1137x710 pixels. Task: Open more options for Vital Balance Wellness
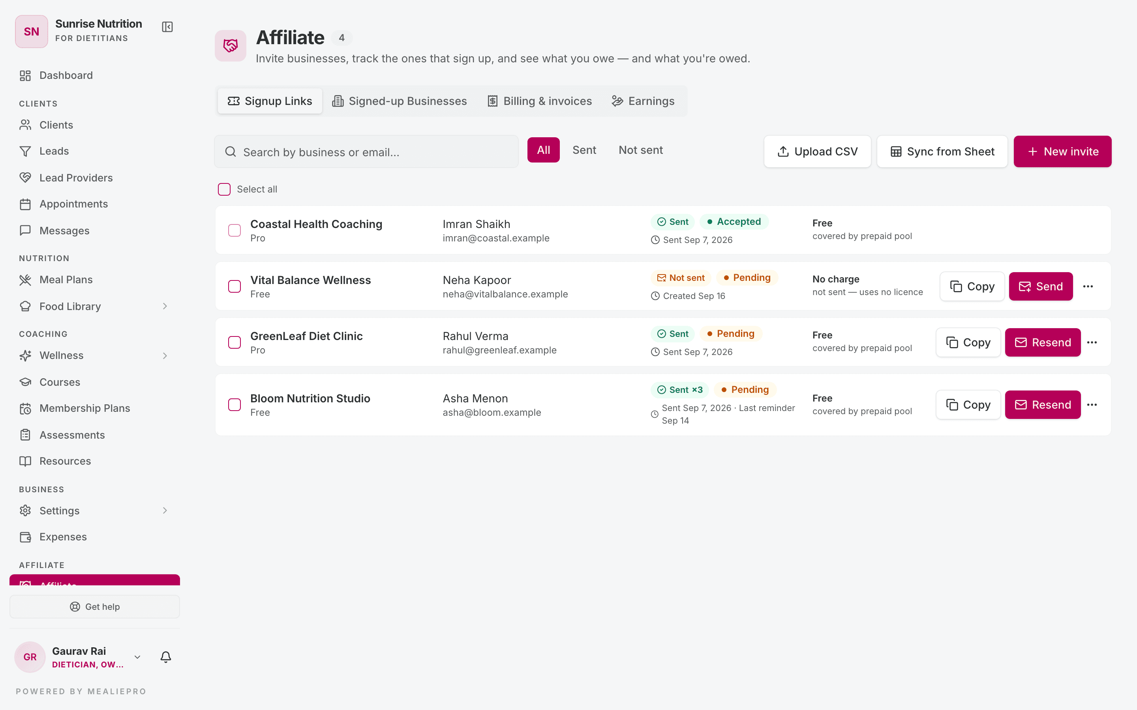[x=1088, y=286]
